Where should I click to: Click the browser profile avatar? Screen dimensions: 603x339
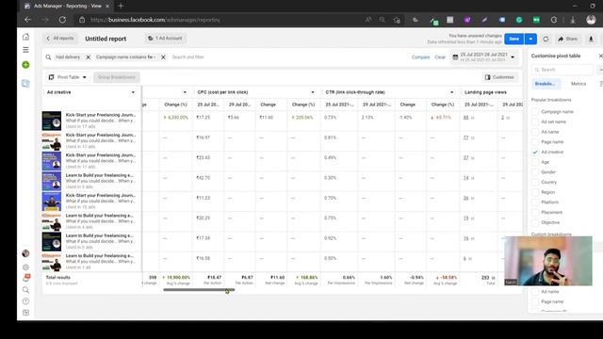click(x=591, y=20)
